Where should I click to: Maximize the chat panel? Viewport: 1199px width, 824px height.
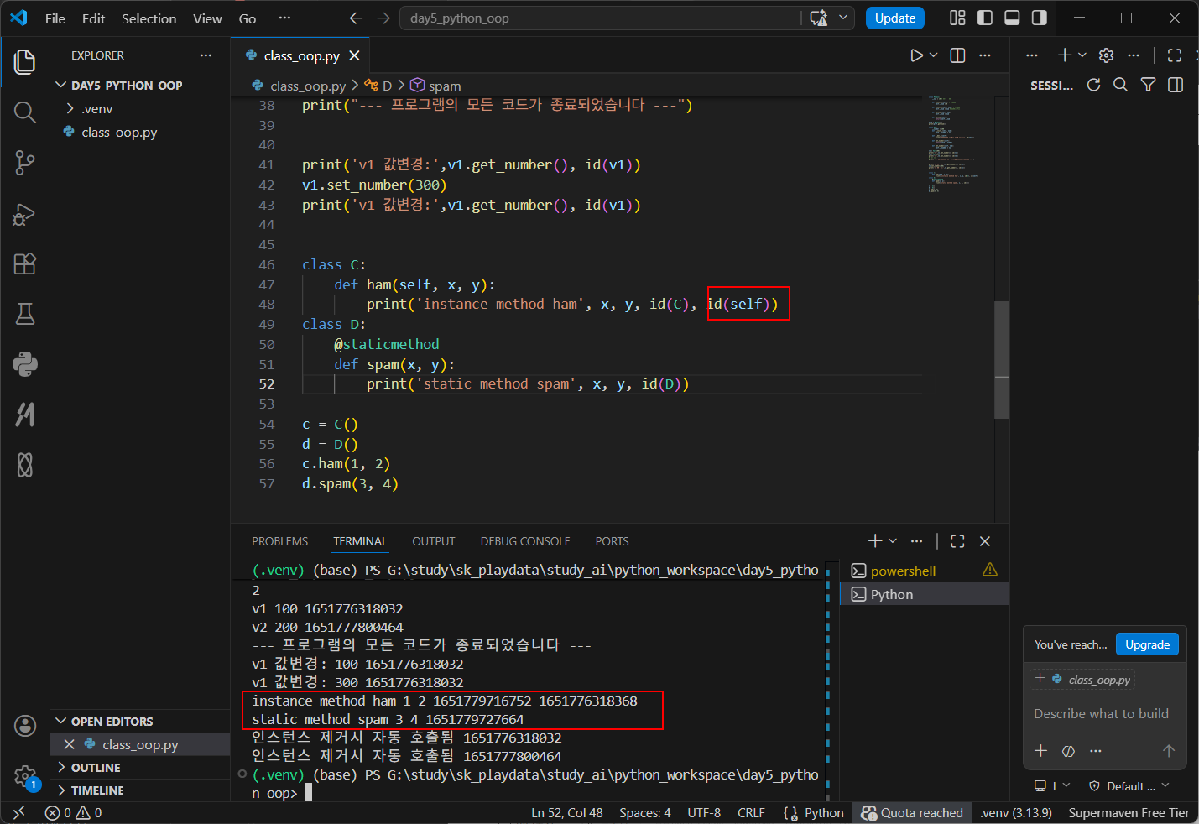pos(1175,55)
